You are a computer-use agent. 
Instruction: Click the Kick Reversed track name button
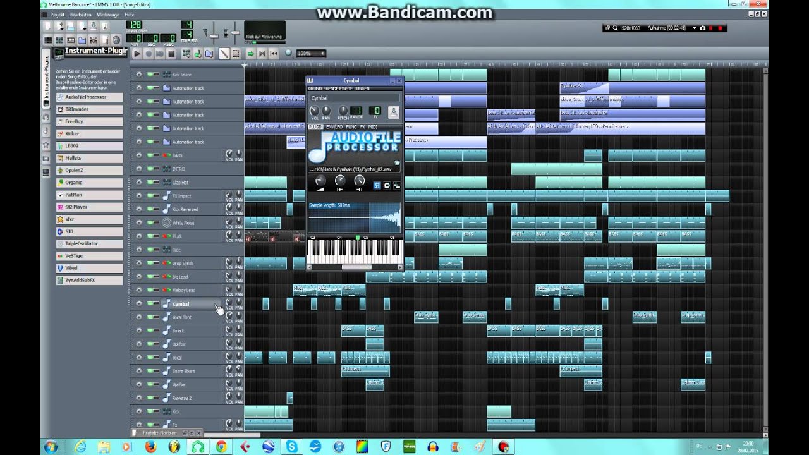(192, 209)
